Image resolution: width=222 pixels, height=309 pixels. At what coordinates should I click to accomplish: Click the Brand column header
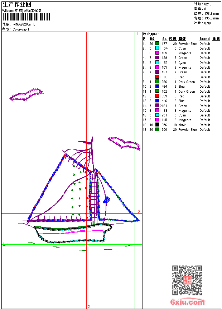204,39
